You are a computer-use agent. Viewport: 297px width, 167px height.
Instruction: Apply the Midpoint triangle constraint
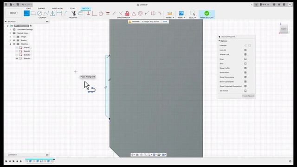click(x=134, y=13)
